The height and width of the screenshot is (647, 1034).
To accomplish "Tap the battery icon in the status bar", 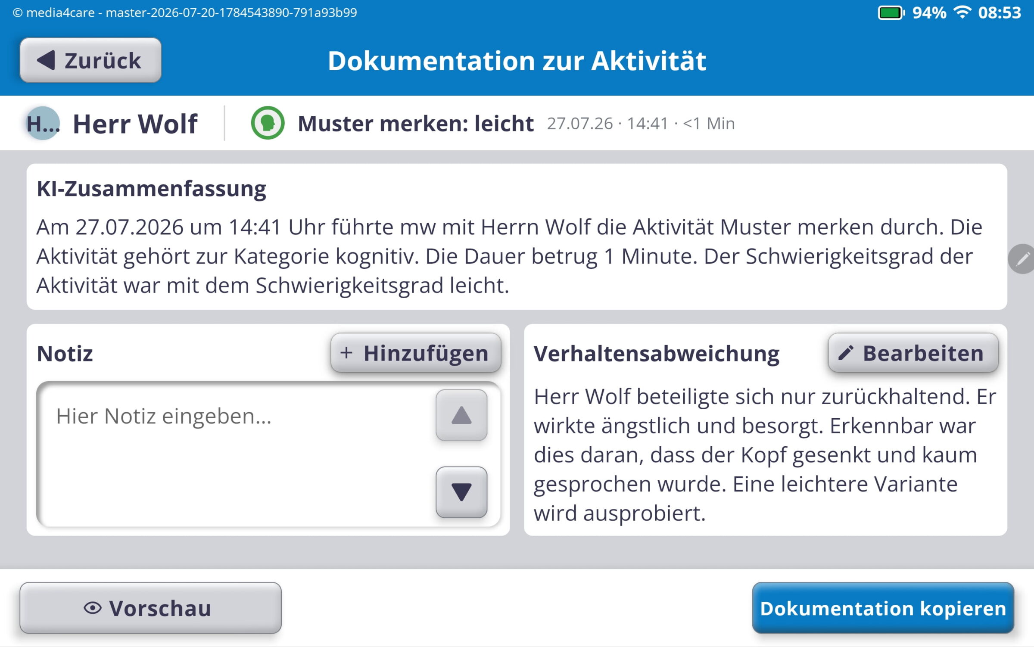I will point(891,13).
